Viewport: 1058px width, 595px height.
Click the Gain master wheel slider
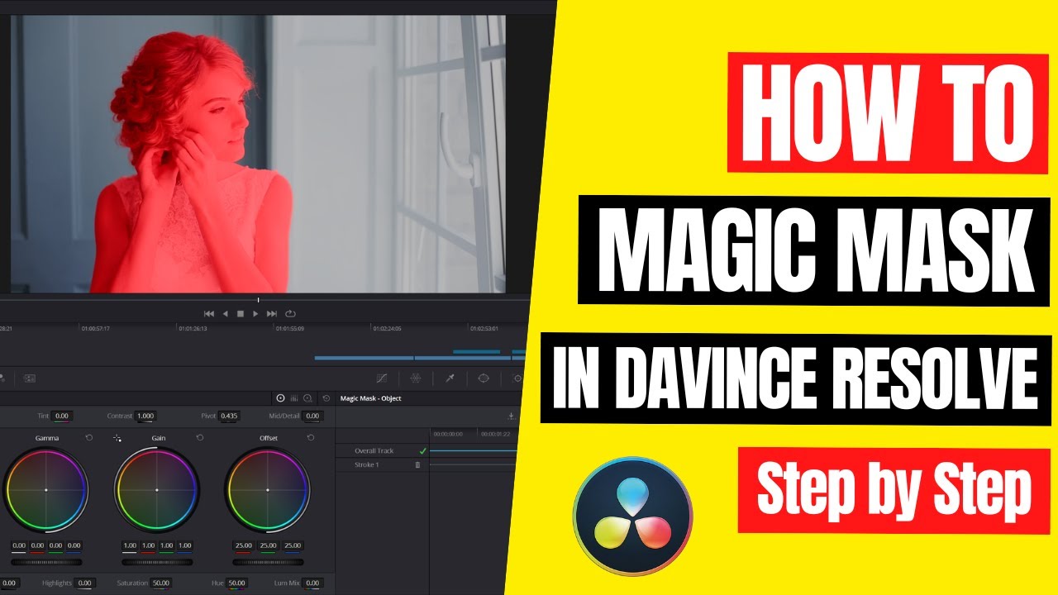coord(157,562)
